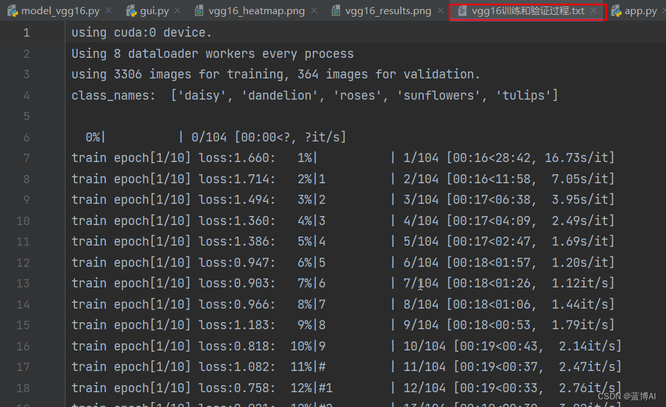This screenshot has height=407, width=666.
Task: Click the 'loss:1.714' value on line 8
Action: [237, 179]
